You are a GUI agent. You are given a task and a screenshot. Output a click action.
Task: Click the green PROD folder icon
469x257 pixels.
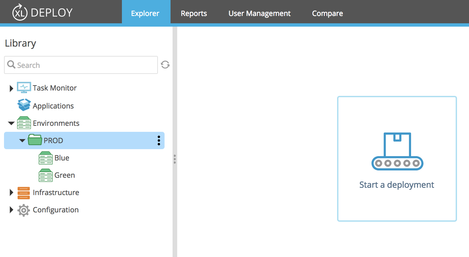pos(35,140)
